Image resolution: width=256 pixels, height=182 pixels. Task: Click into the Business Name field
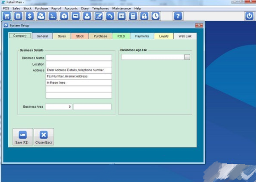point(79,58)
